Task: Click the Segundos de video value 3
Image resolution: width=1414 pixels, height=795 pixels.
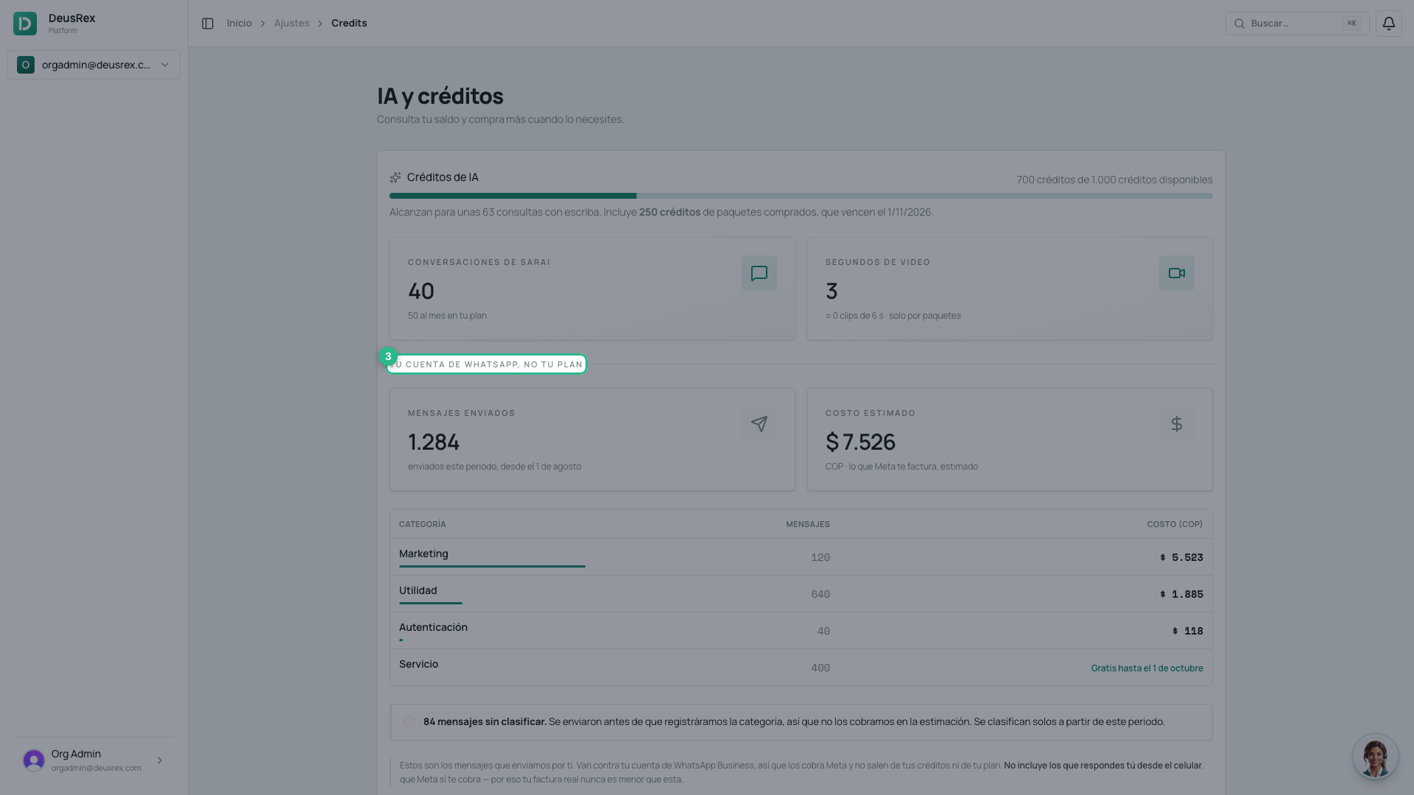Action: click(x=831, y=291)
